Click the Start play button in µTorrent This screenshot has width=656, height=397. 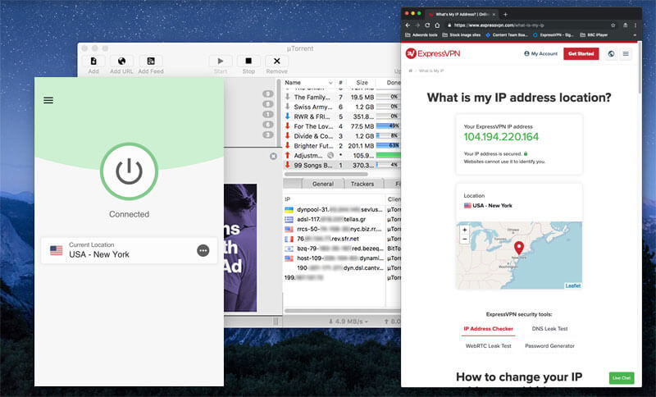click(x=221, y=61)
